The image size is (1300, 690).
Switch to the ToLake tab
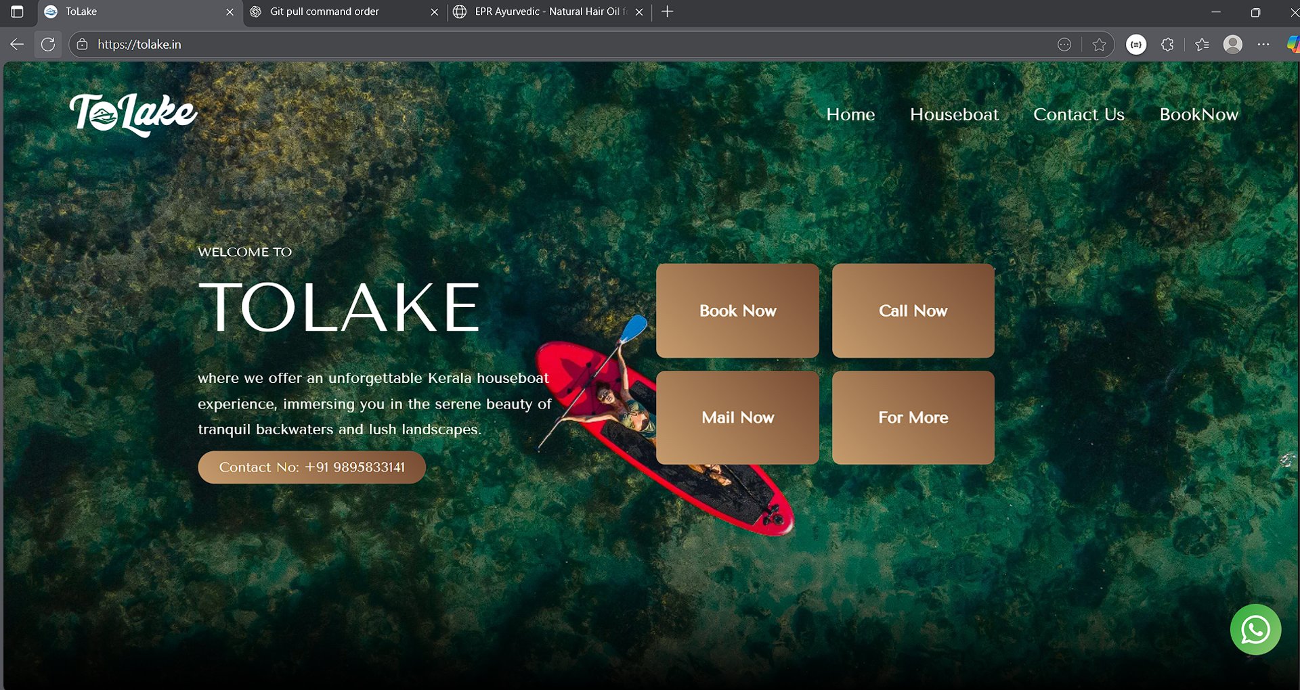tap(139, 11)
